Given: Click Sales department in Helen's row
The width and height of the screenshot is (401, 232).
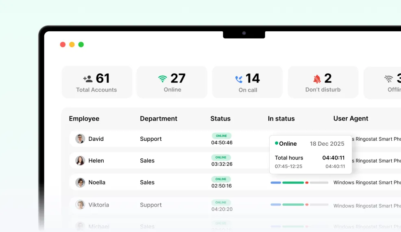Looking at the screenshot, I should tap(147, 160).
